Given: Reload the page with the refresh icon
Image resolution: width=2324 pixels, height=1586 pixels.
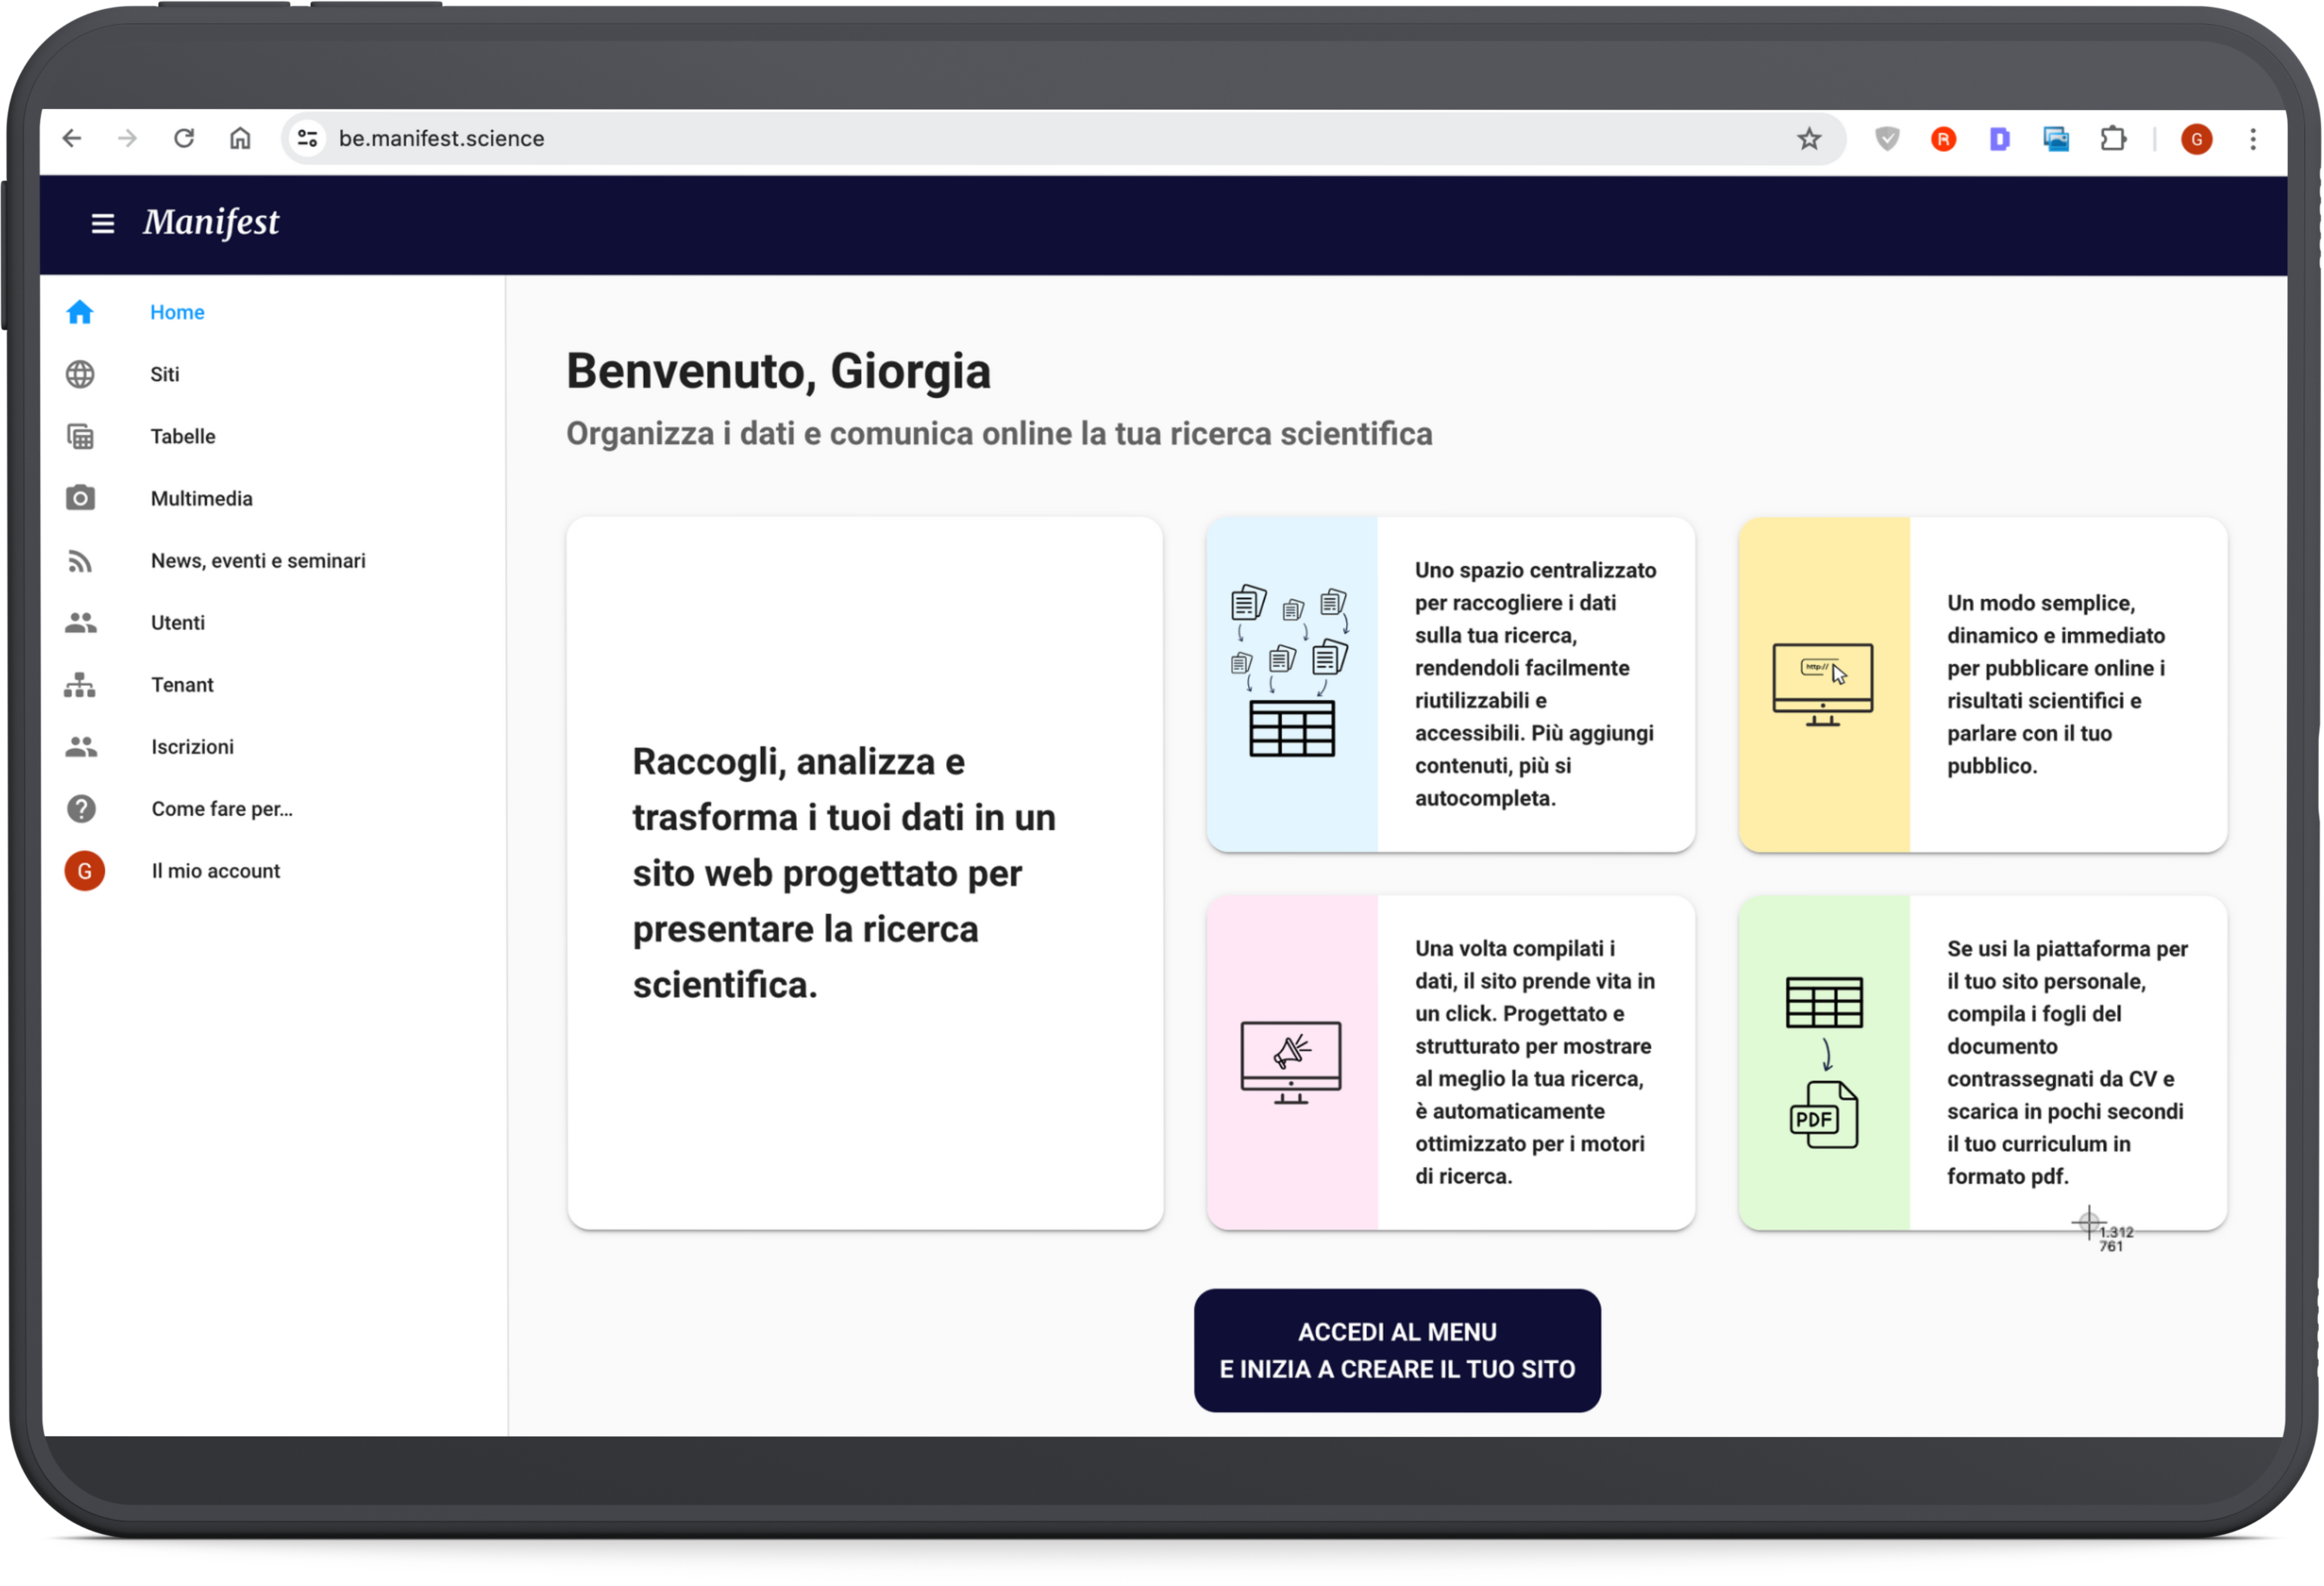Looking at the screenshot, I should click(x=184, y=138).
